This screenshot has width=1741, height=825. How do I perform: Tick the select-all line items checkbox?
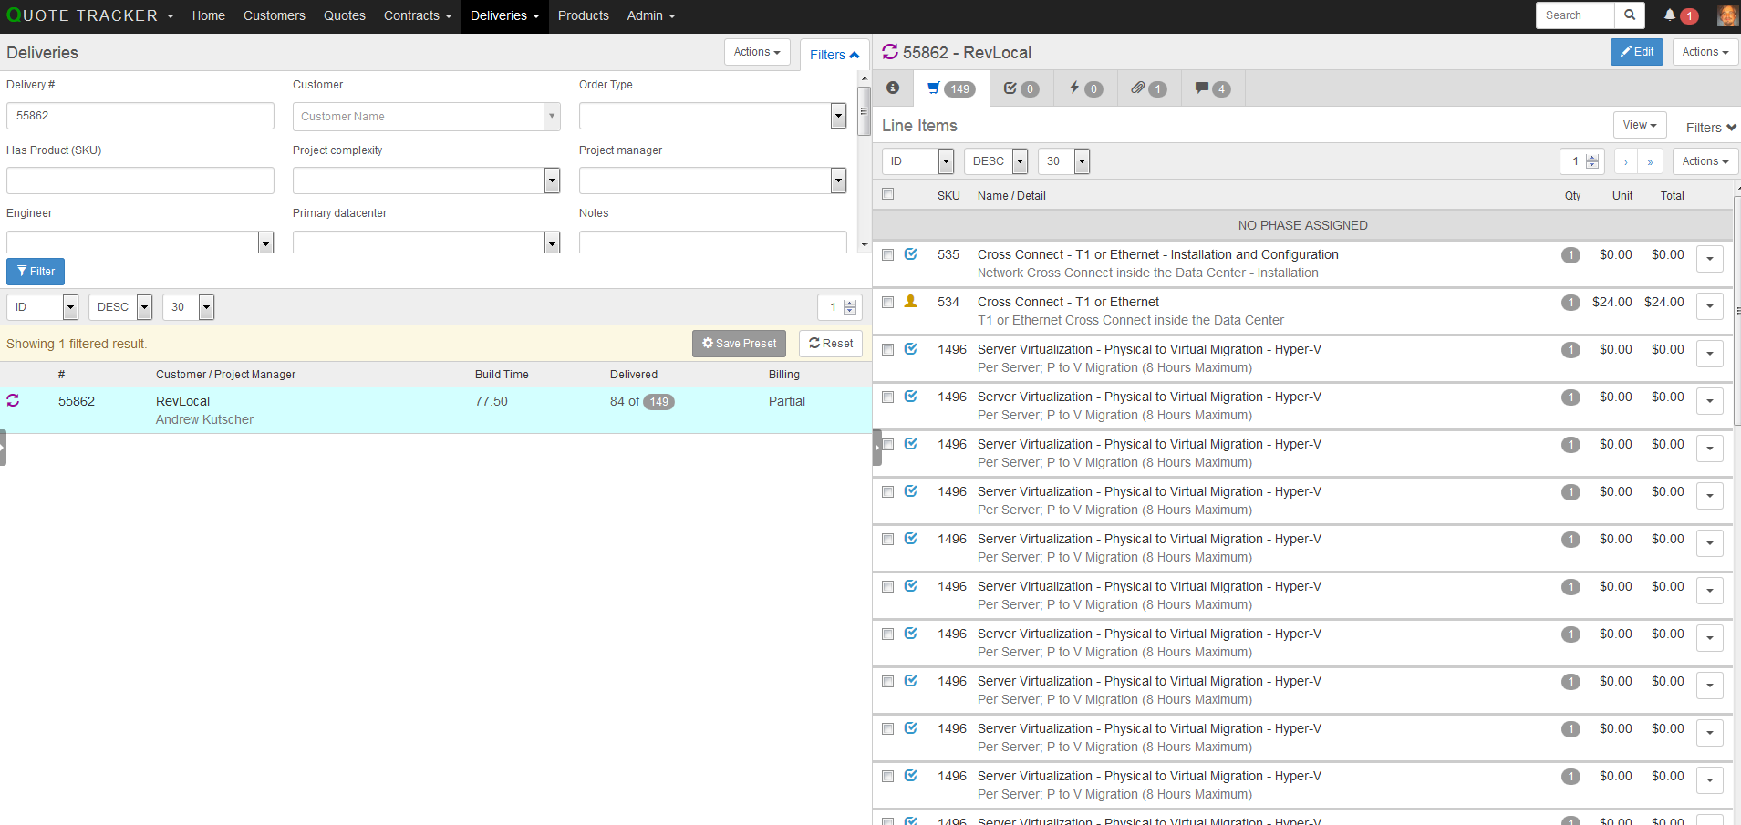tap(887, 194)
